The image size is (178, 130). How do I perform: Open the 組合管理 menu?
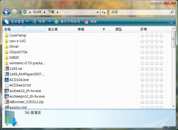pyautogui.click(x=16, y=21)
